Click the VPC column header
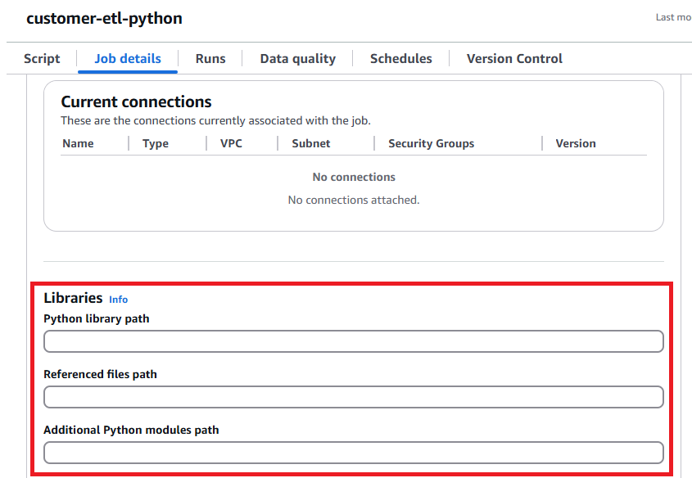The height and width of the screenshot is (478, 692). (x=232, y=143)
